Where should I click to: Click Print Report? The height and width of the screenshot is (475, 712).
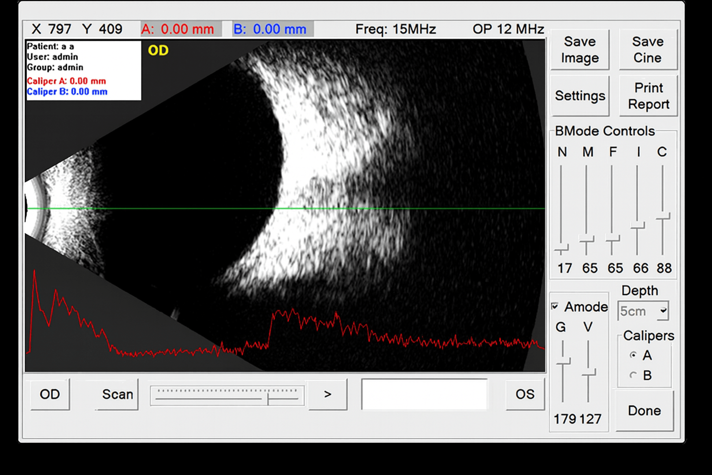pos(648,96)
